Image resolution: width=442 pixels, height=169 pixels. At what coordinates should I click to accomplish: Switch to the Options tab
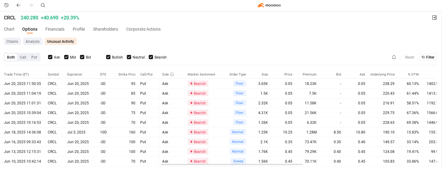pos(30,29)
